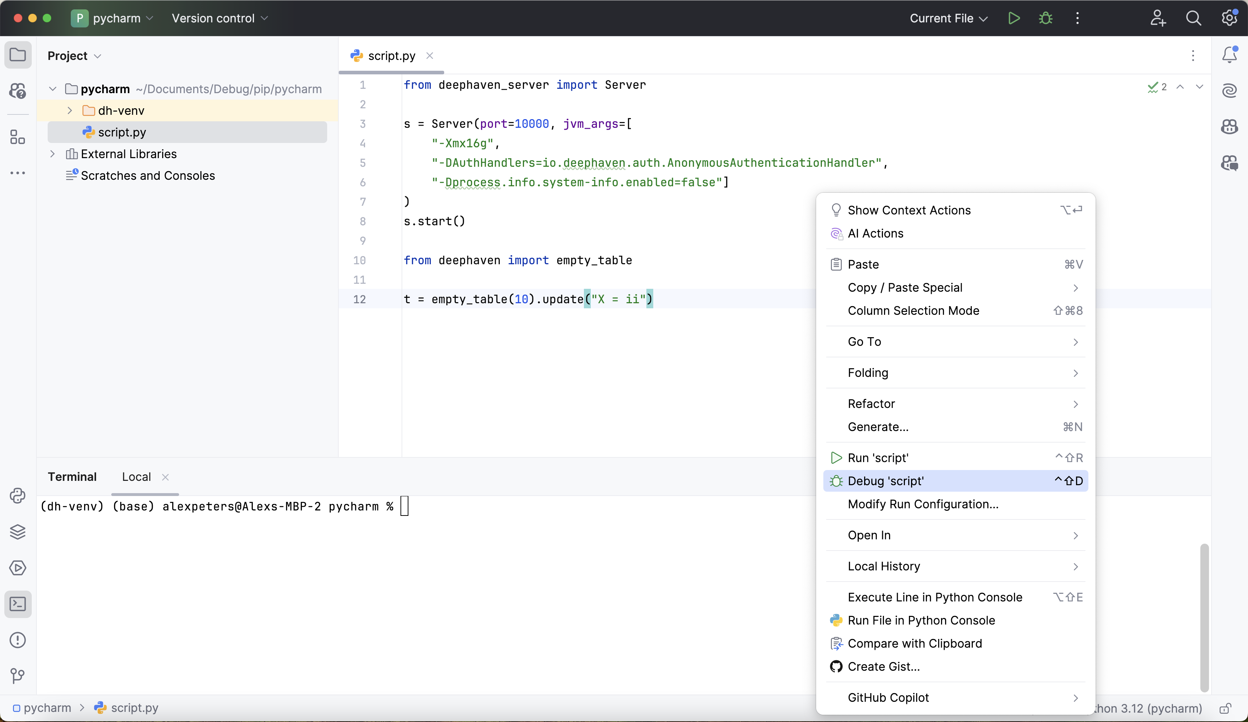Open the Python Console tool window icon
The height and width of the screenshot is (722, 1248).
coord(18,496)
